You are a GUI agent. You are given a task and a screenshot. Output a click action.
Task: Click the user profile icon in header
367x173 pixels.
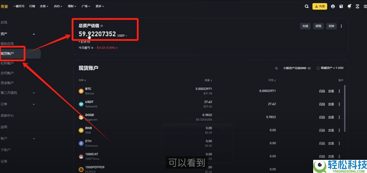(x=333, y=6)
